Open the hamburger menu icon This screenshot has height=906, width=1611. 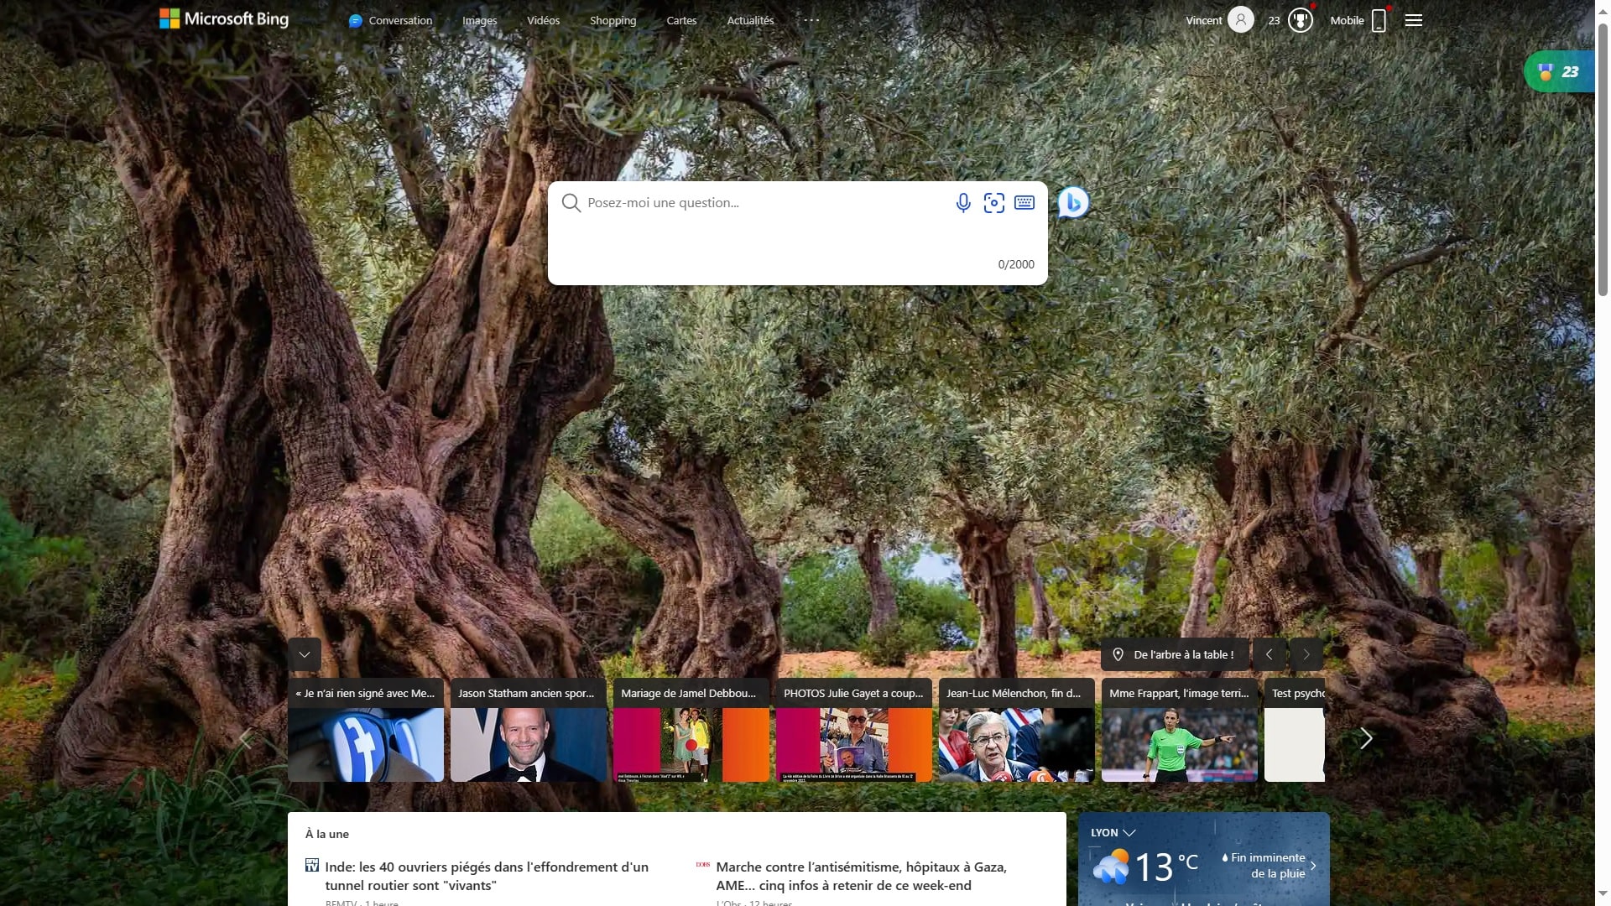(x=1414, y=20)
